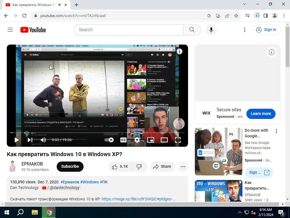Viewport: 290px width, 218px height.
Task: Open more actions ellipsis under video
Action: 183,166
